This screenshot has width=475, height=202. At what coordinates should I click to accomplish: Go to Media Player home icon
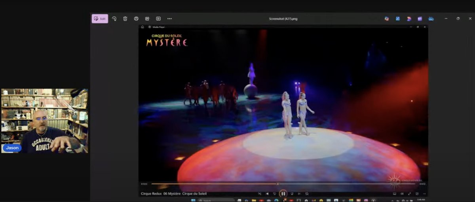tap(142, 27)
